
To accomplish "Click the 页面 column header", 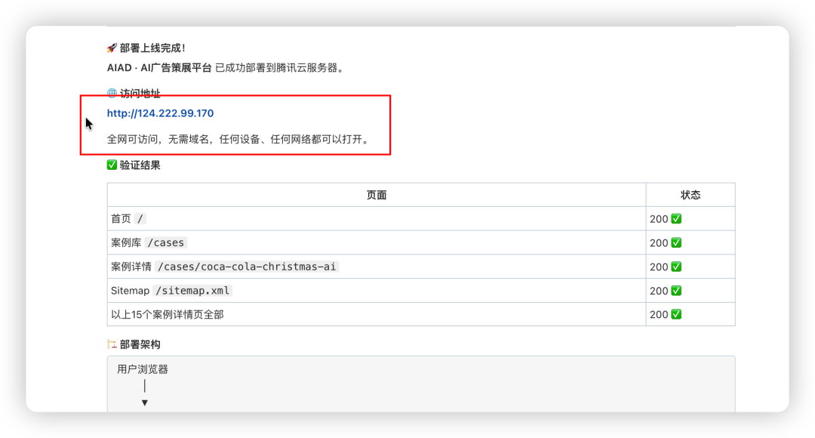I will click(x=377, y=195).
